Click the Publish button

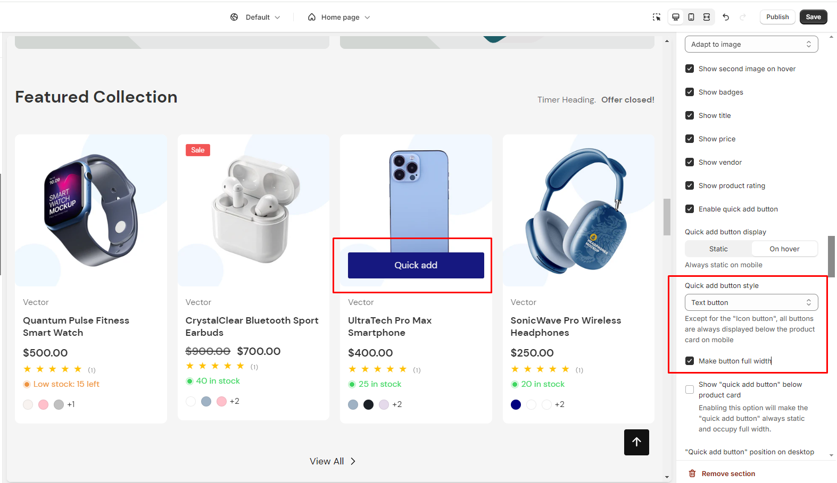tap(777, 17)
